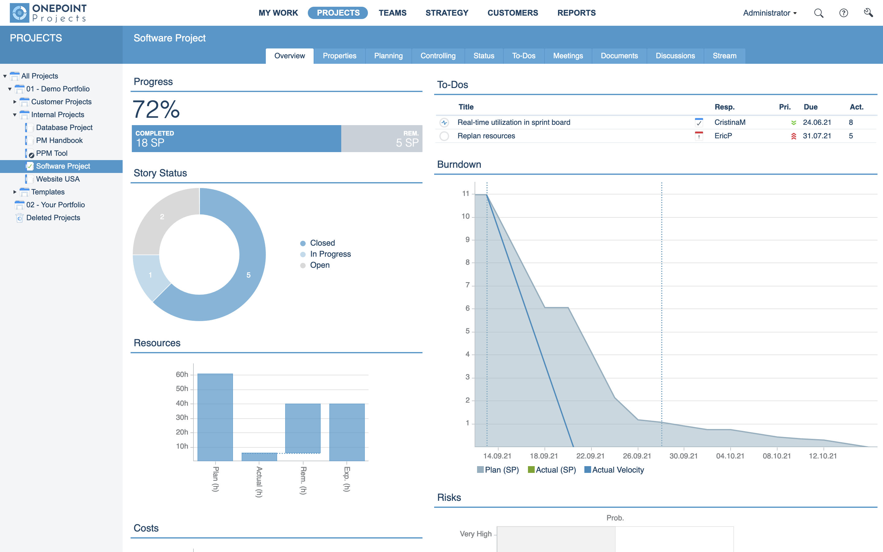
Task: Open settings with the wrench icon
Action: 868,13
